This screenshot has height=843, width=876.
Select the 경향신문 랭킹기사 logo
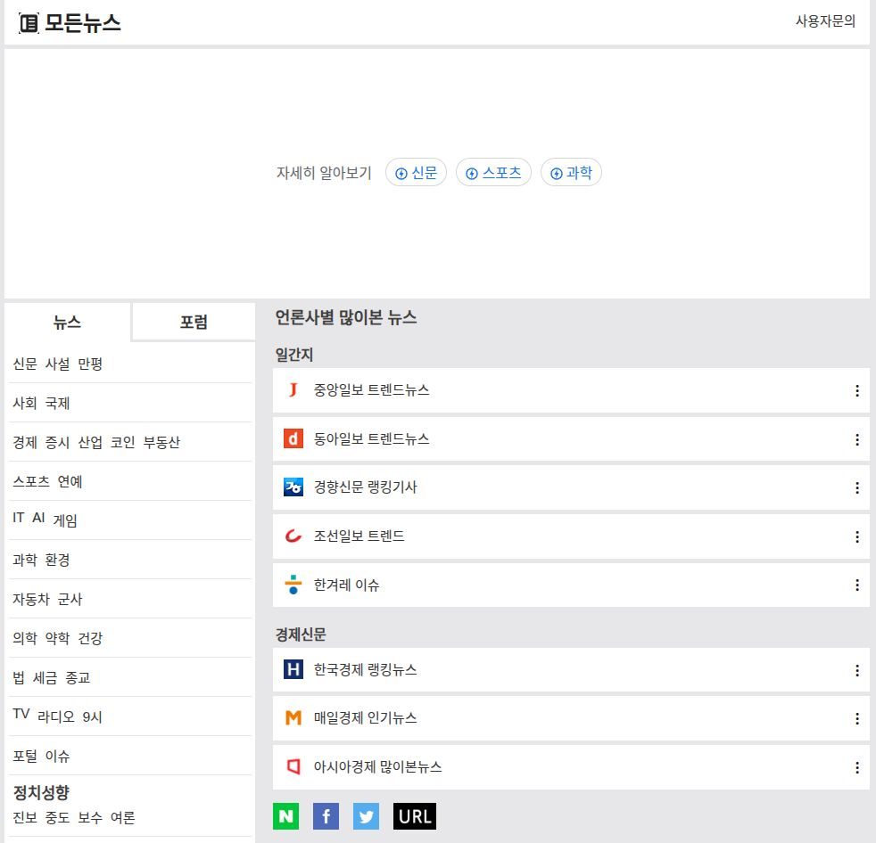tap(292, 487)
